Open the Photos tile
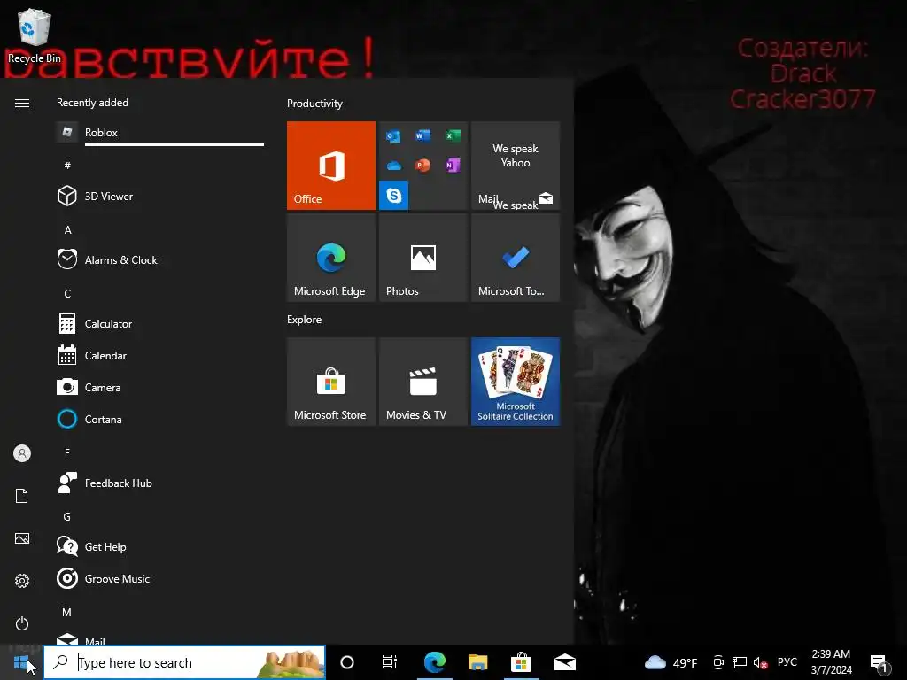907x680 pixels. [423, 258]
